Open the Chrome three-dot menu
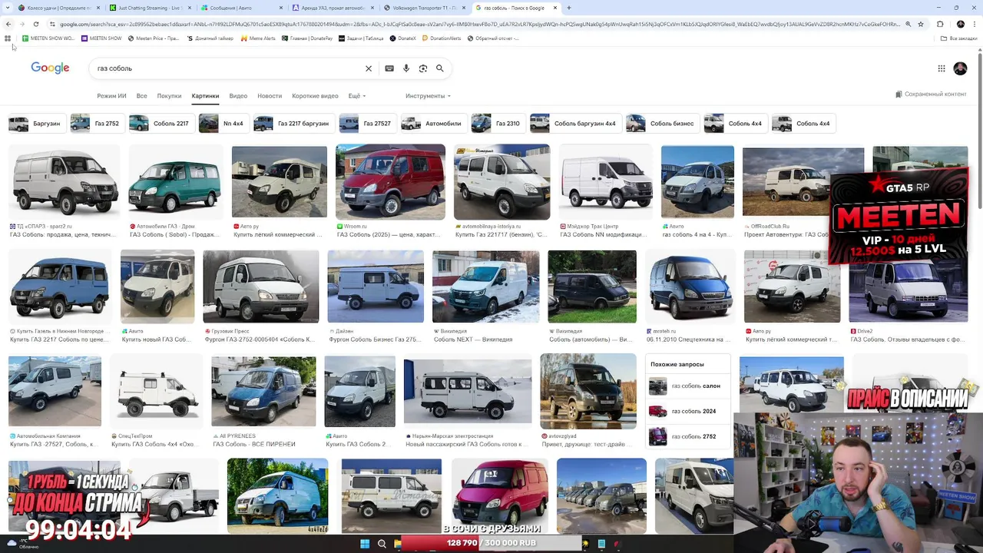983x553 pixels. point(975,24)
